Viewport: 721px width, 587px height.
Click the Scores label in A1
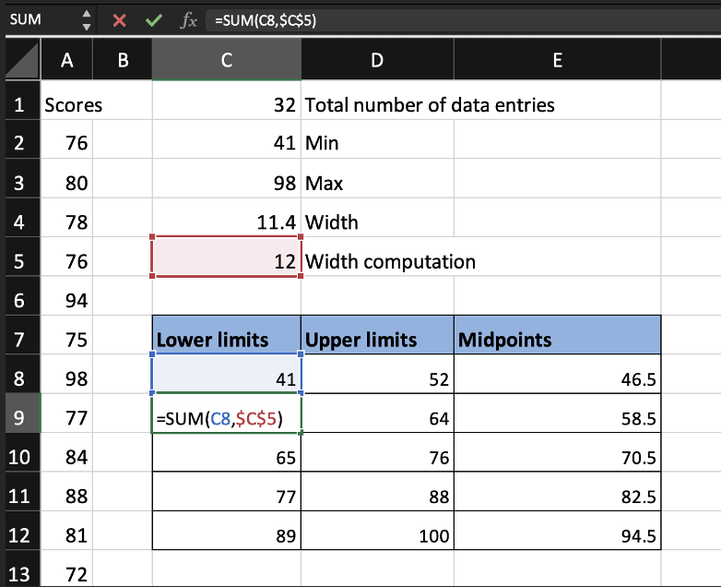click(x=73, y=104)
